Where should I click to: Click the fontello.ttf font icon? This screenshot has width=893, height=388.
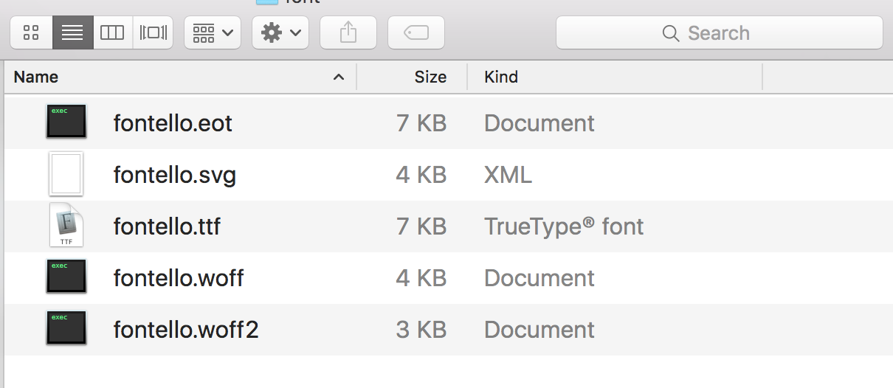pos(66,226)
